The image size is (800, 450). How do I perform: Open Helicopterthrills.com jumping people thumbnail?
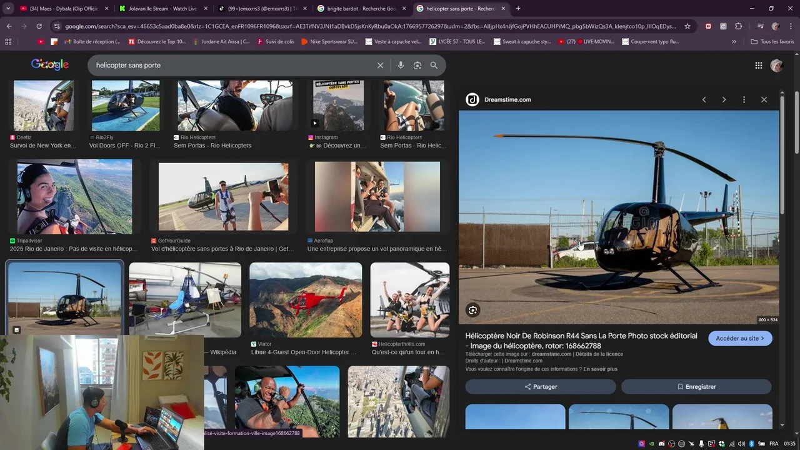(x=409, y=300)
